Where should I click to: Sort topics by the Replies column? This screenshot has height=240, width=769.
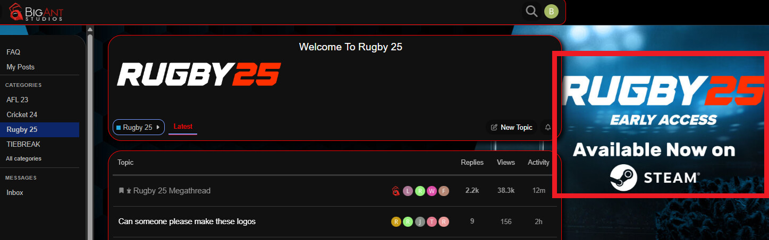tap(472, 163)
